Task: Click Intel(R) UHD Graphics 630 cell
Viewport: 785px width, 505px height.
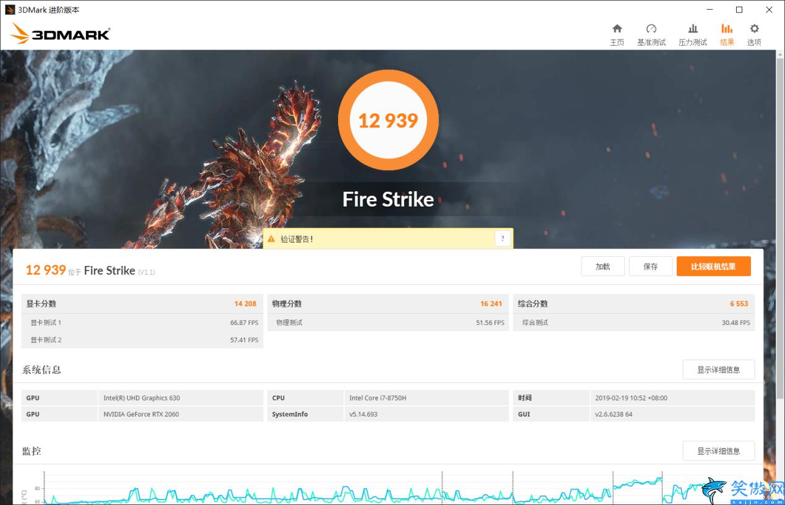Action: pos(181,398)
